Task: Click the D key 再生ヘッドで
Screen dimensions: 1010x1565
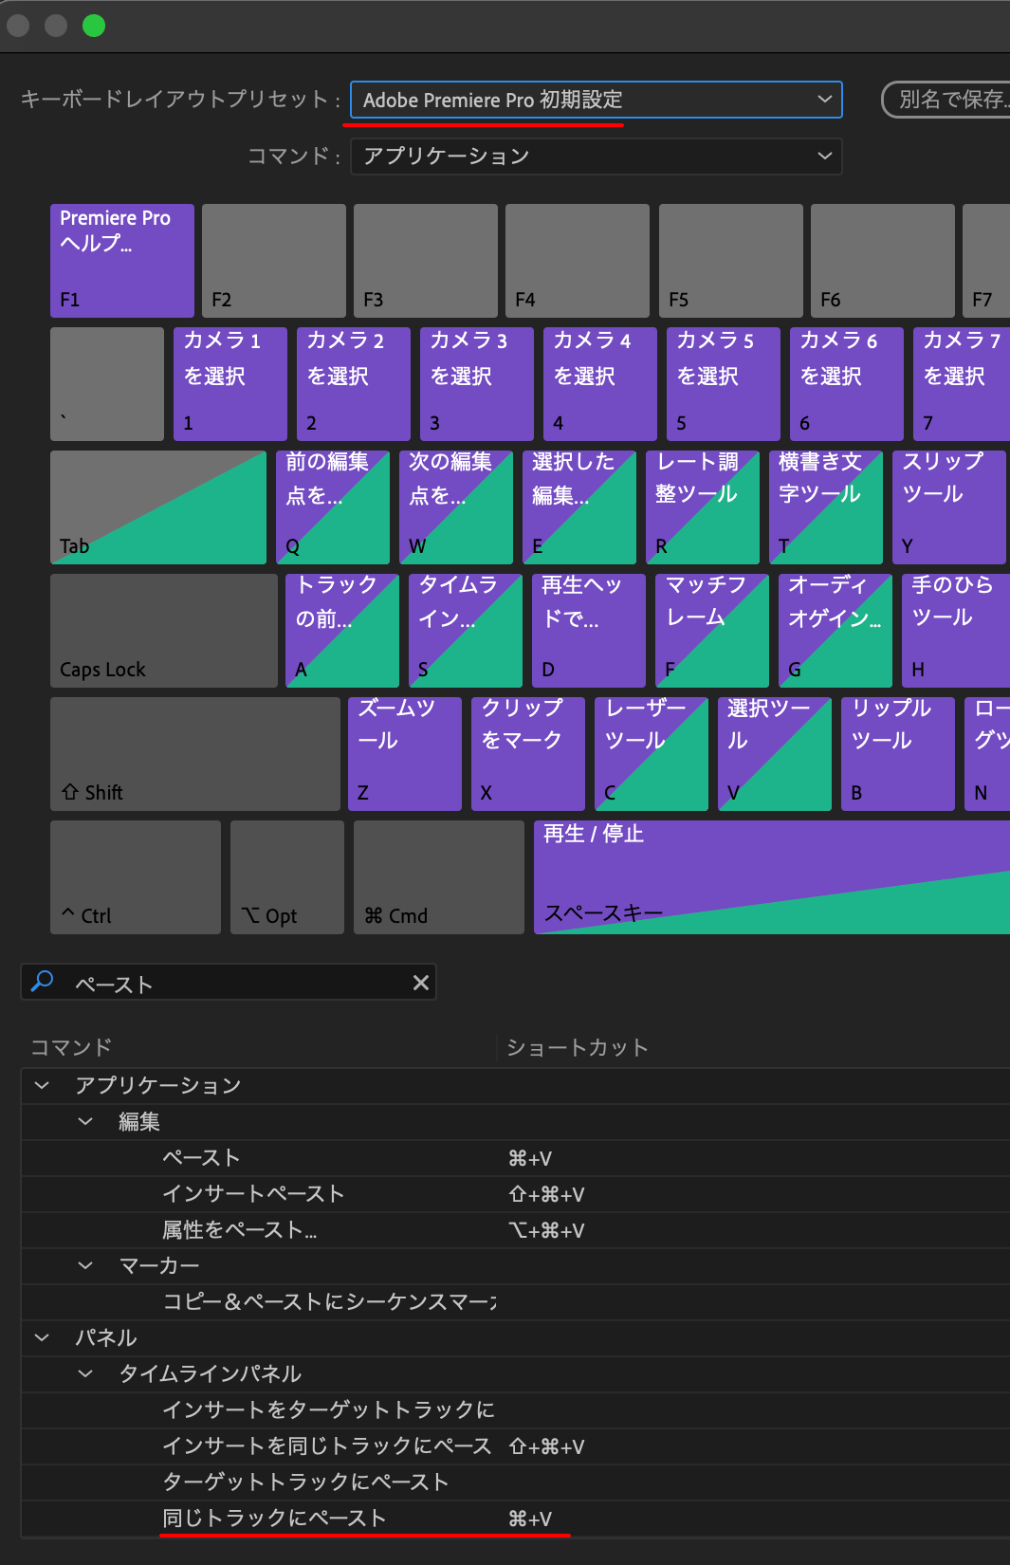Action: (x=589, y=631)
